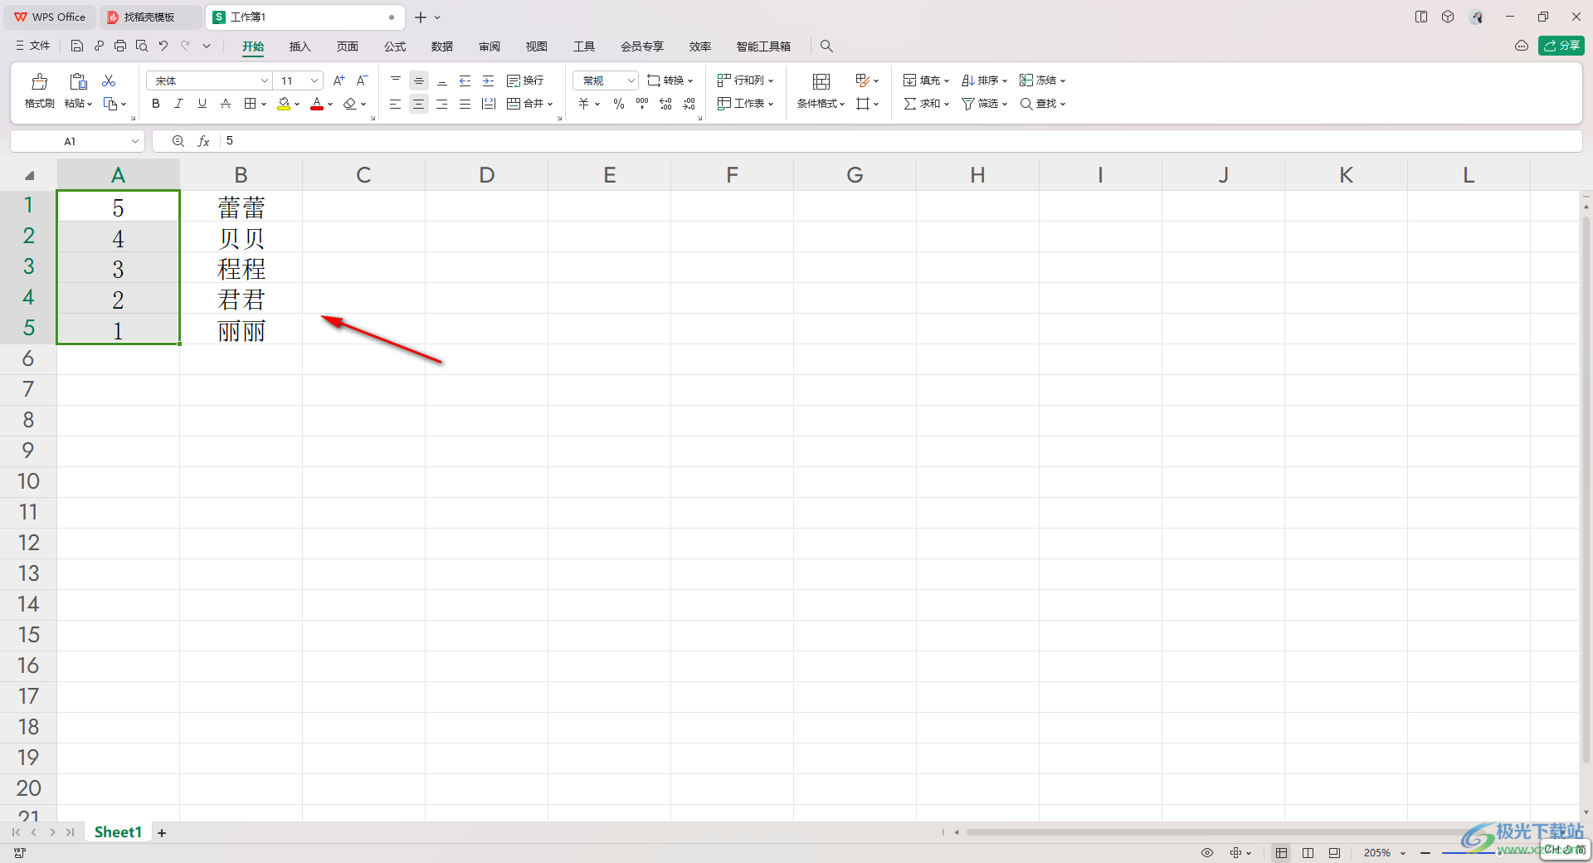Click the Print Preview icon
Viewport: 1593px width, 863px height.
pyautogui.click(x=142, y=46)
